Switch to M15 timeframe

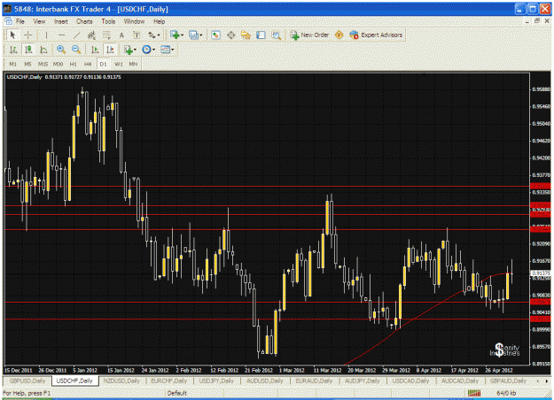pyautogui.click(x=43, y=65)
